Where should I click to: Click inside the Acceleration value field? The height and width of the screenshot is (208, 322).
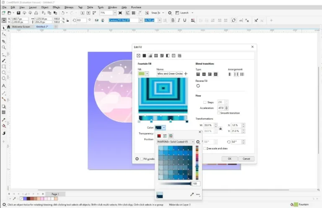click(221, 108)
